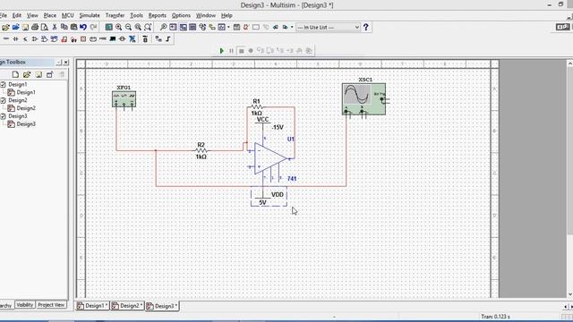Click the Zoom to area icon
573x322 pixels.
coord(138,28)
